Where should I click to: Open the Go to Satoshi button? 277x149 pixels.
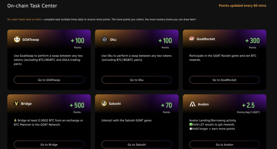tap(137, 144)
